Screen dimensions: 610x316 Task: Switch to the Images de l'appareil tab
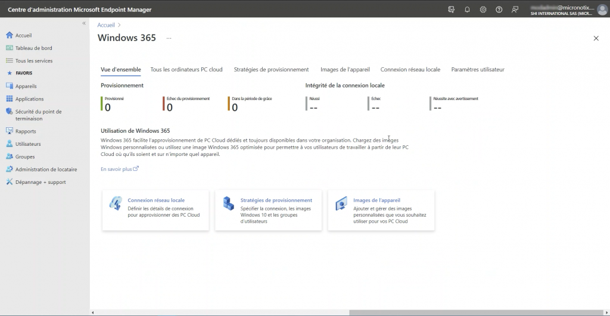[345, 70]
